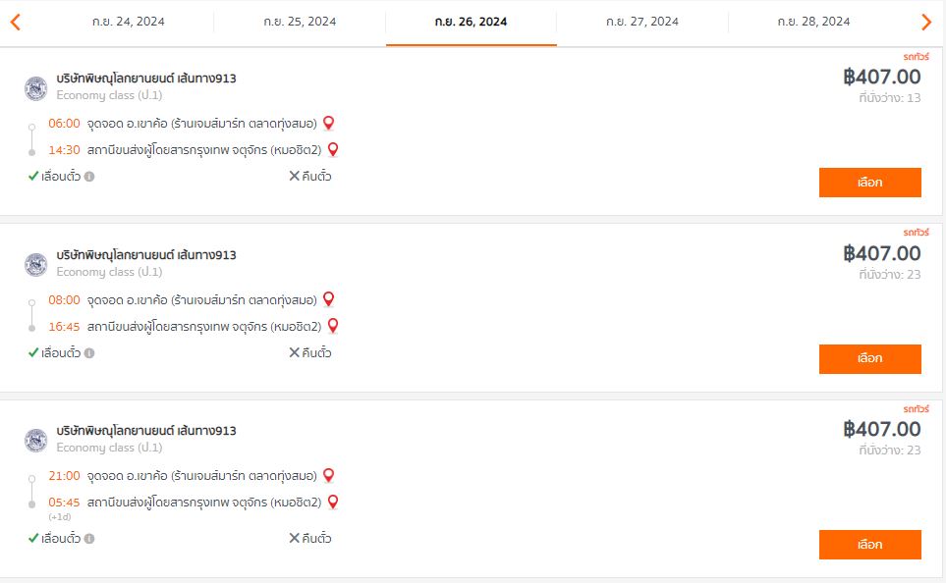Select the 06:00 trip with เลือก button

(x=870, y=183)
